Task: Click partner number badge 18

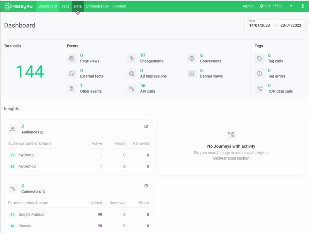Action: 12,226
